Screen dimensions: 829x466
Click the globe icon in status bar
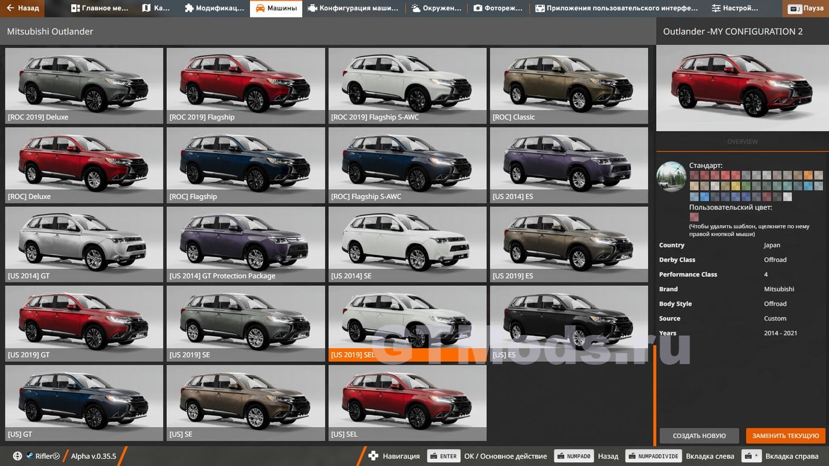[x=18, y=456]
